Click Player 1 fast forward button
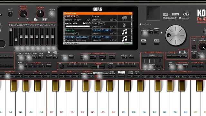The width and height of the screenshot is (206, 116). click(75, 67)
